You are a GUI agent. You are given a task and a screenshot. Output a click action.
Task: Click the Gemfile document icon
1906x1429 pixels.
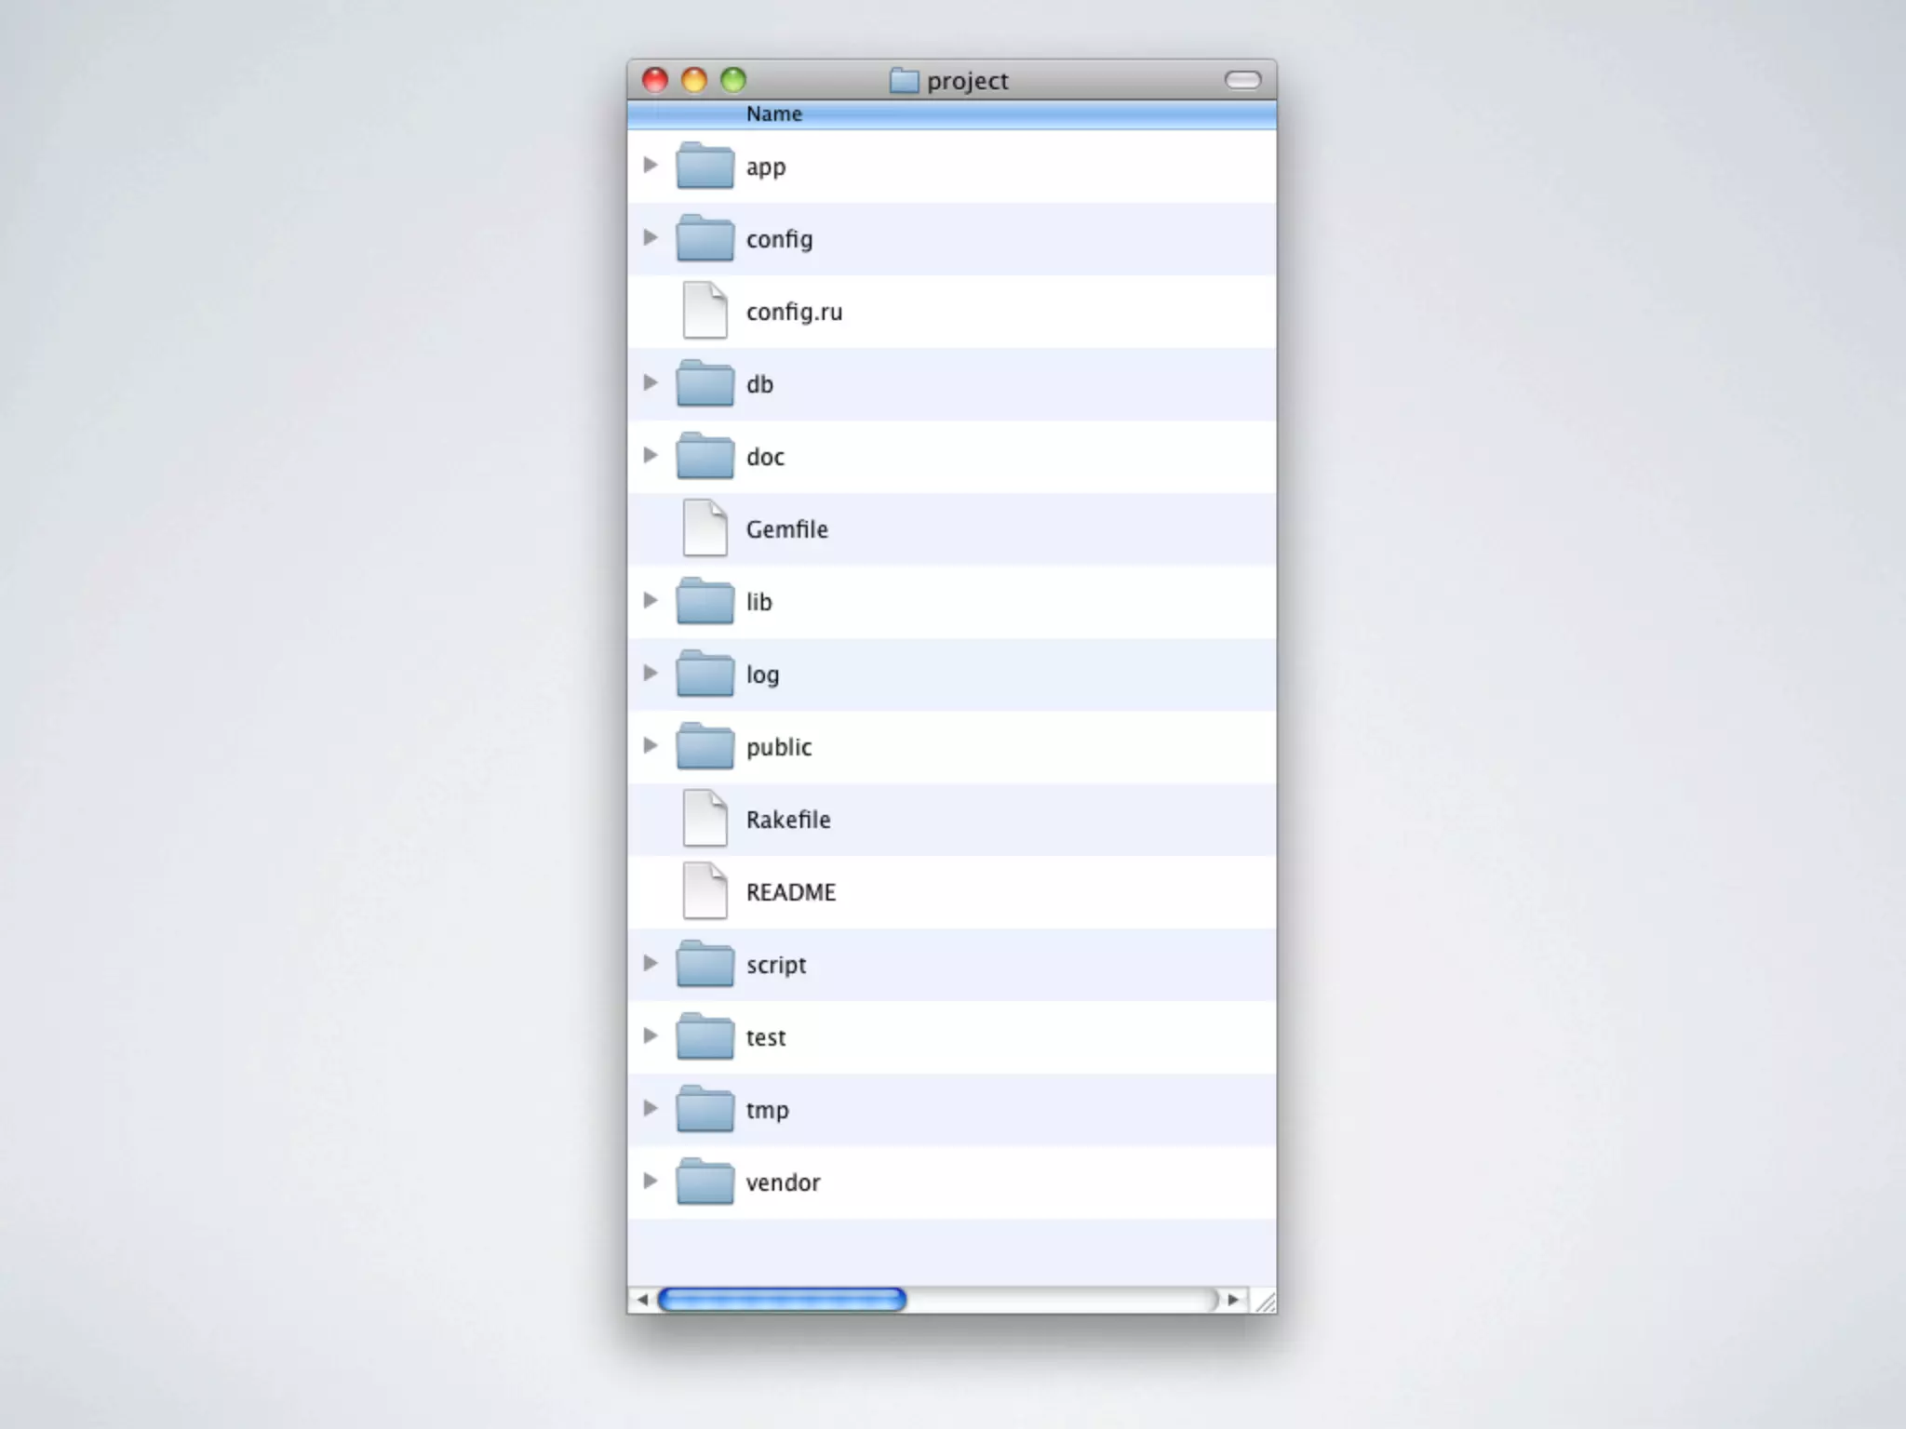pos(705,528)
